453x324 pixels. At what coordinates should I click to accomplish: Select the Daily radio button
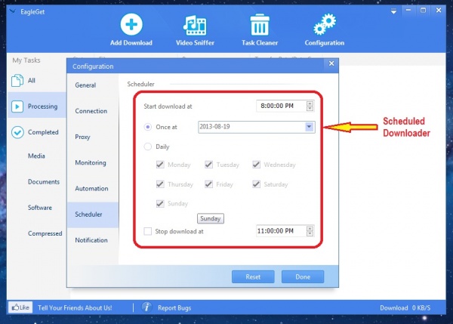click(x=148, y=147)
